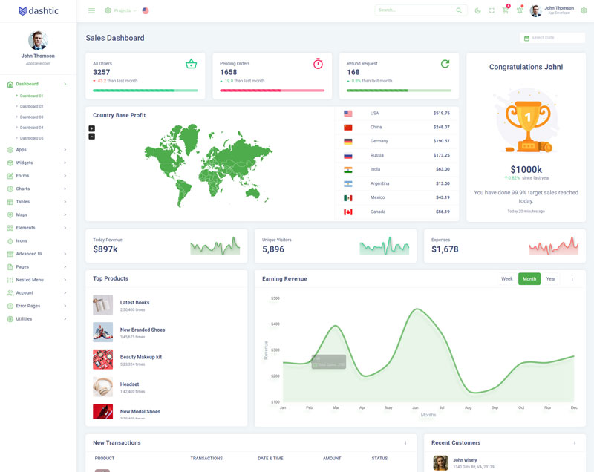
Task: Toggle the sidebar with hamburger icon
Action: click(91, 10)
